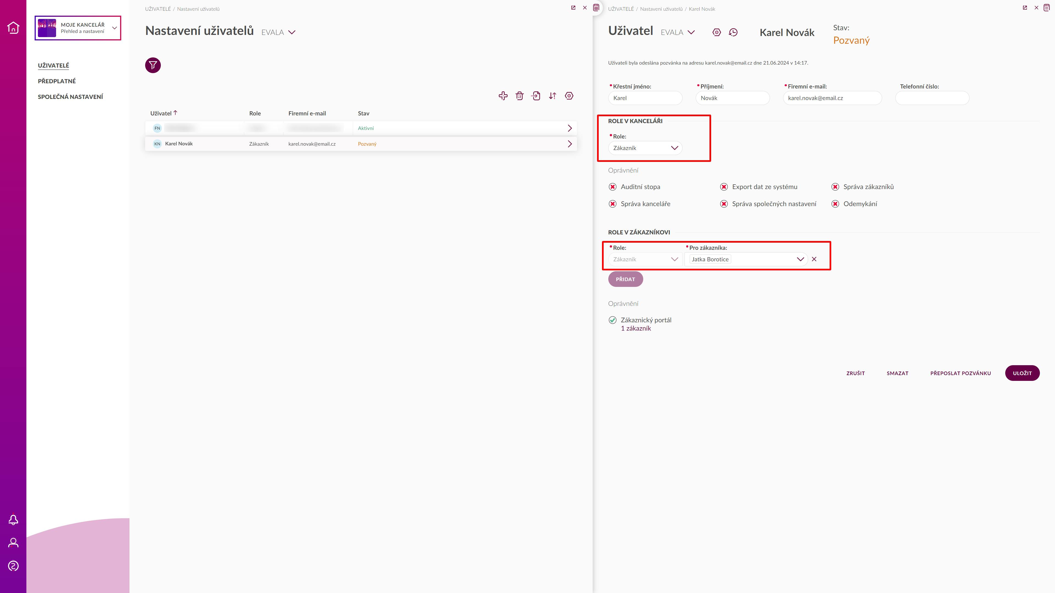Focus the Příjmení field
Image resolution: width=1055 pixels, height=593 pixels.
click(733, 98)
